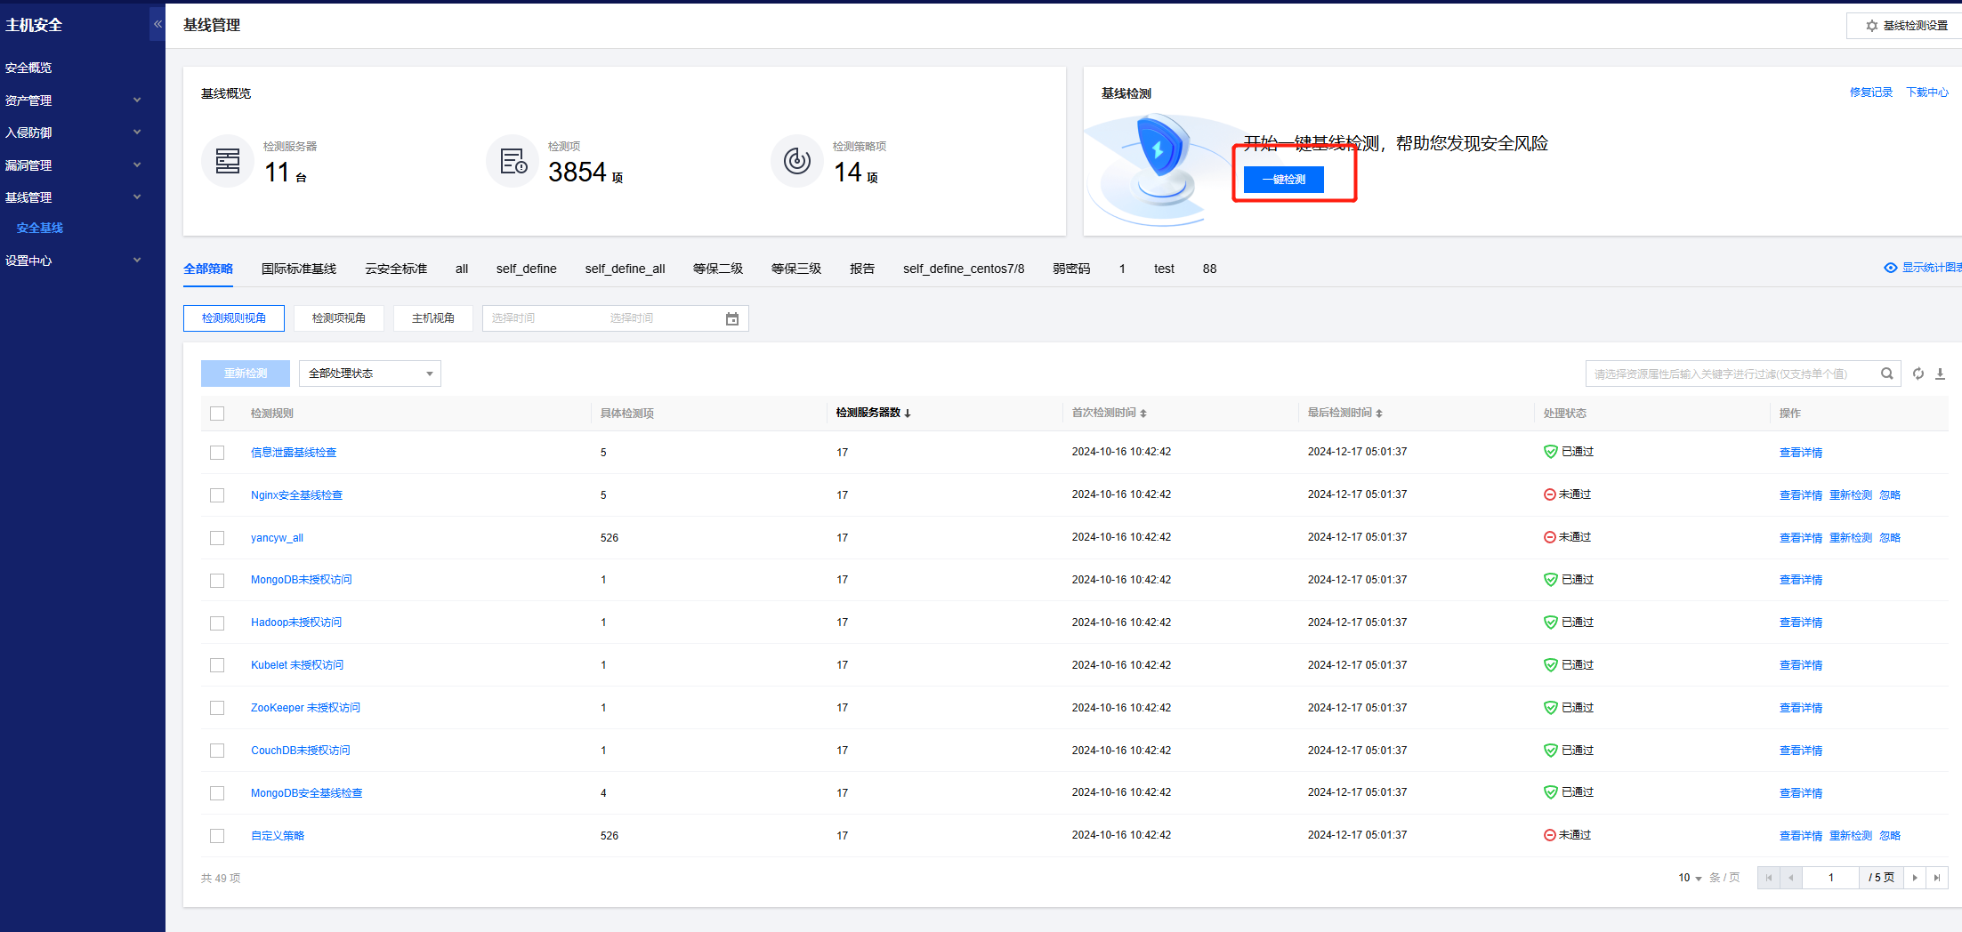Collapse the sidebar with the double-chevron icon
Viewport: 1962px width, 932px height.
click(157, 24)
